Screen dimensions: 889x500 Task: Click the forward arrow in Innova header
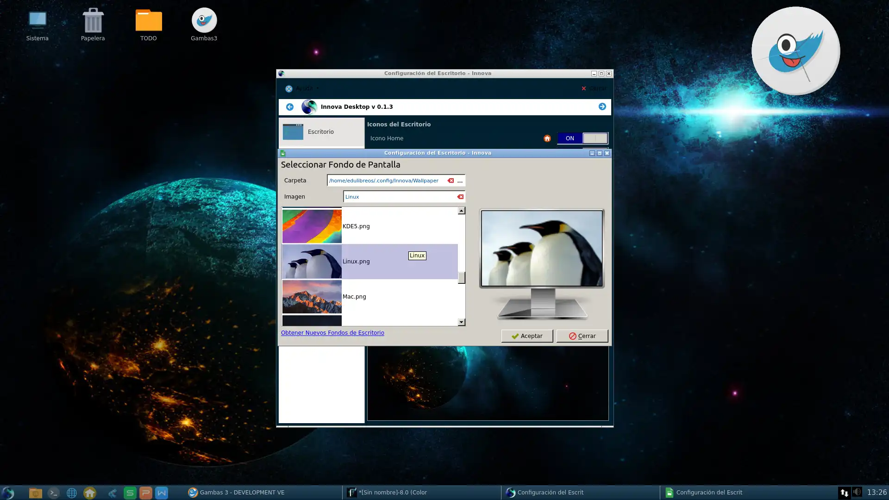[x=602, y=107]
